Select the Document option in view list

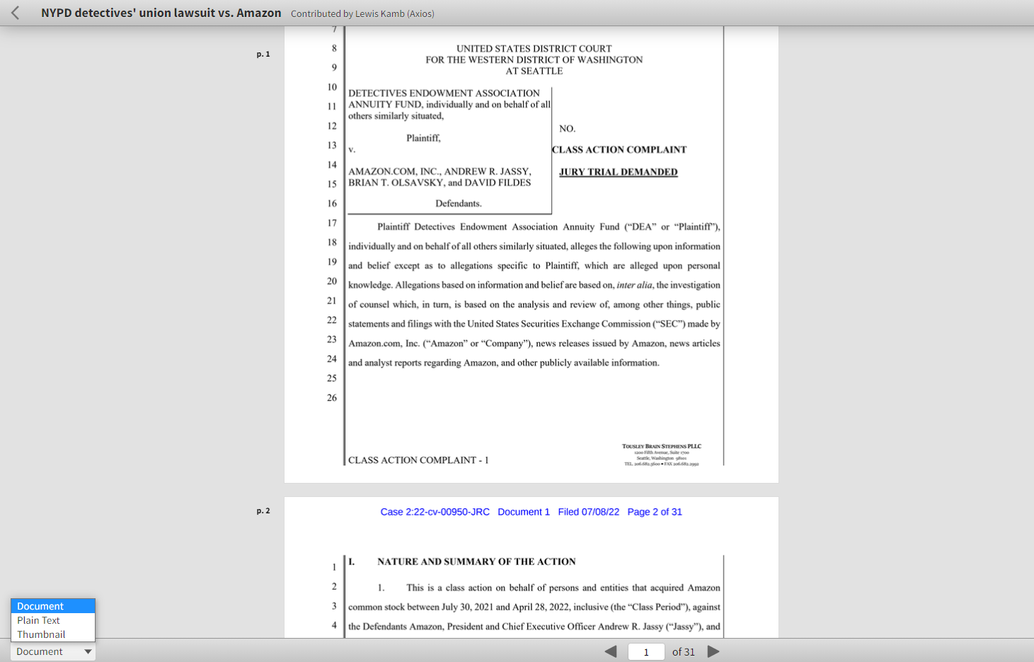coord(53,606)
